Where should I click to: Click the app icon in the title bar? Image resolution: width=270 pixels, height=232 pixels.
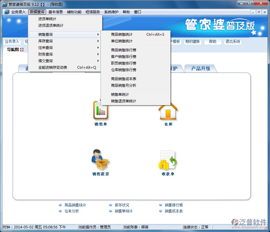4,4
